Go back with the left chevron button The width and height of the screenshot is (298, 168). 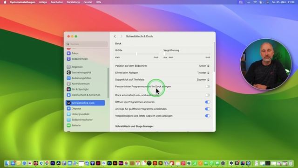coord(115,36)
